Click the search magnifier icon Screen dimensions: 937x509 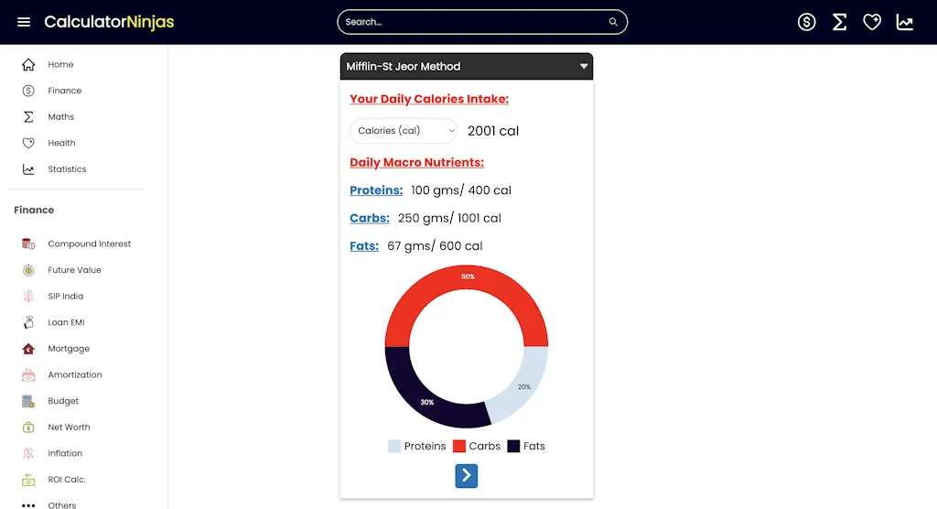[x=613, y=22]
